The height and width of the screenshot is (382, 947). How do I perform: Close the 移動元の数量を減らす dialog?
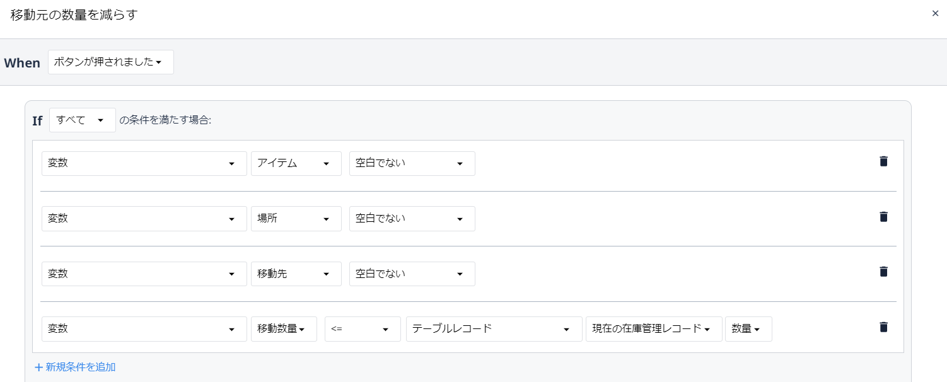(935, 13)
